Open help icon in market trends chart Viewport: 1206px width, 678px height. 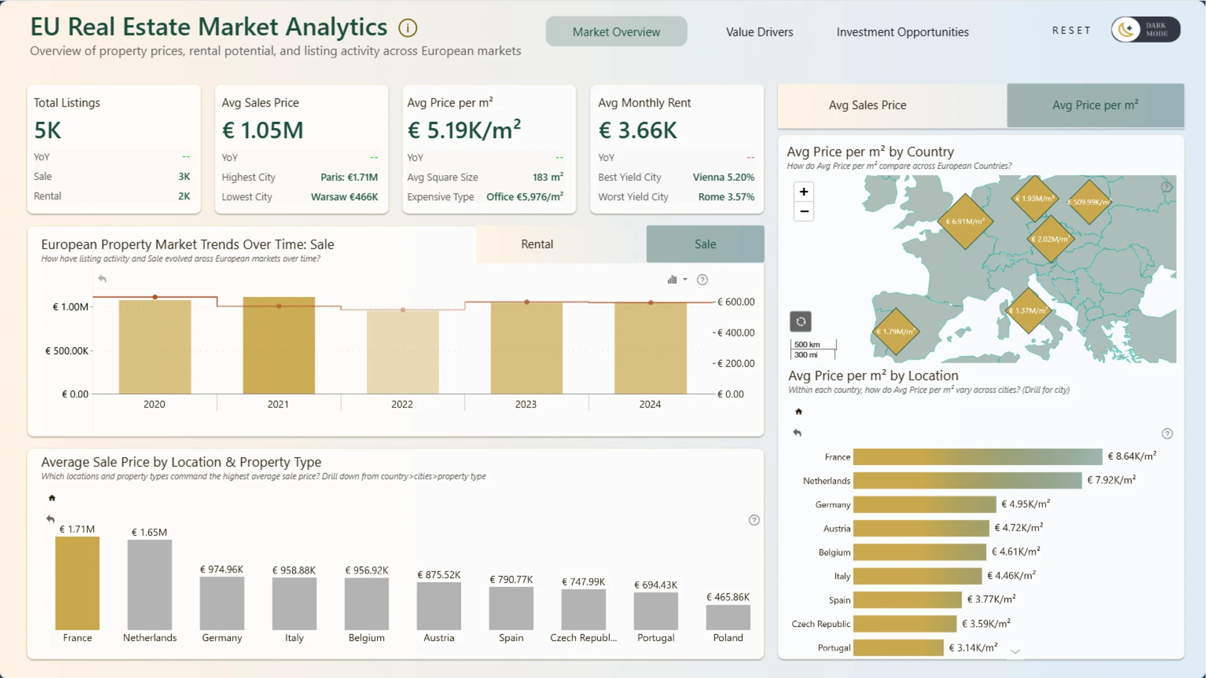(702, 280)
